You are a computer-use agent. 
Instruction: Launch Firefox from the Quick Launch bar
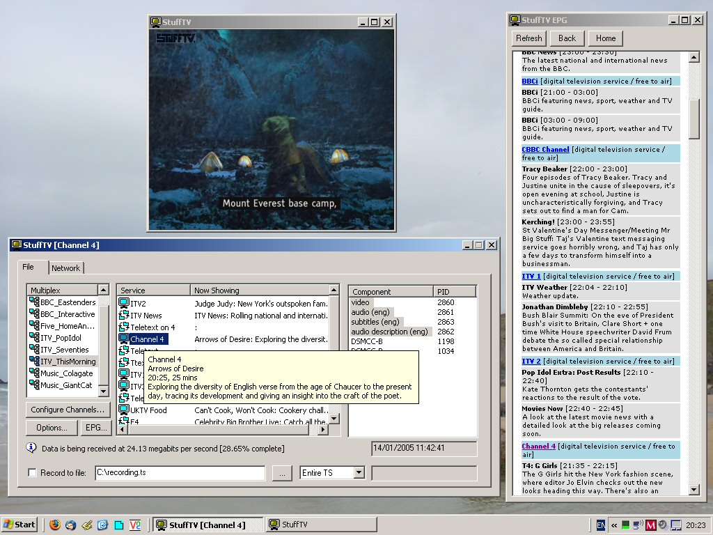pyautogui.click(x=55, y=525)
